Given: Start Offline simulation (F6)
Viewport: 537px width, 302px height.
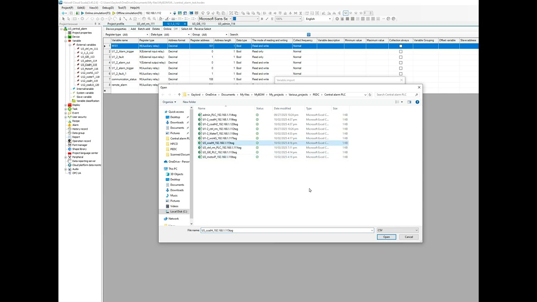Looking at the screenshot, I should point(127,13).
